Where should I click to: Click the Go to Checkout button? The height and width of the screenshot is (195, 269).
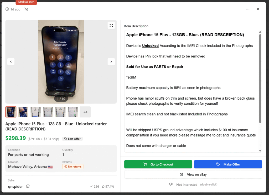pyautogui.click(x=158, y=164)
